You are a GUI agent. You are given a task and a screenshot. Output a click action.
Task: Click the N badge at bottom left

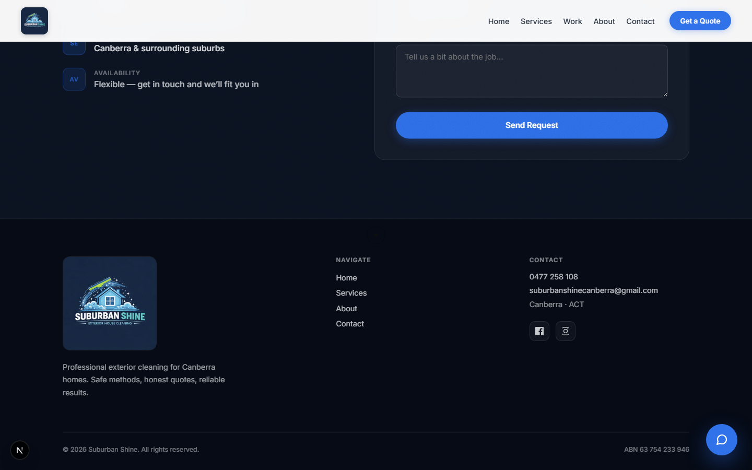(x=19, y=450)
